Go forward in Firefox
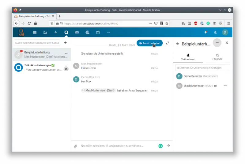The image size is (245, 164). tap(23, 23)
